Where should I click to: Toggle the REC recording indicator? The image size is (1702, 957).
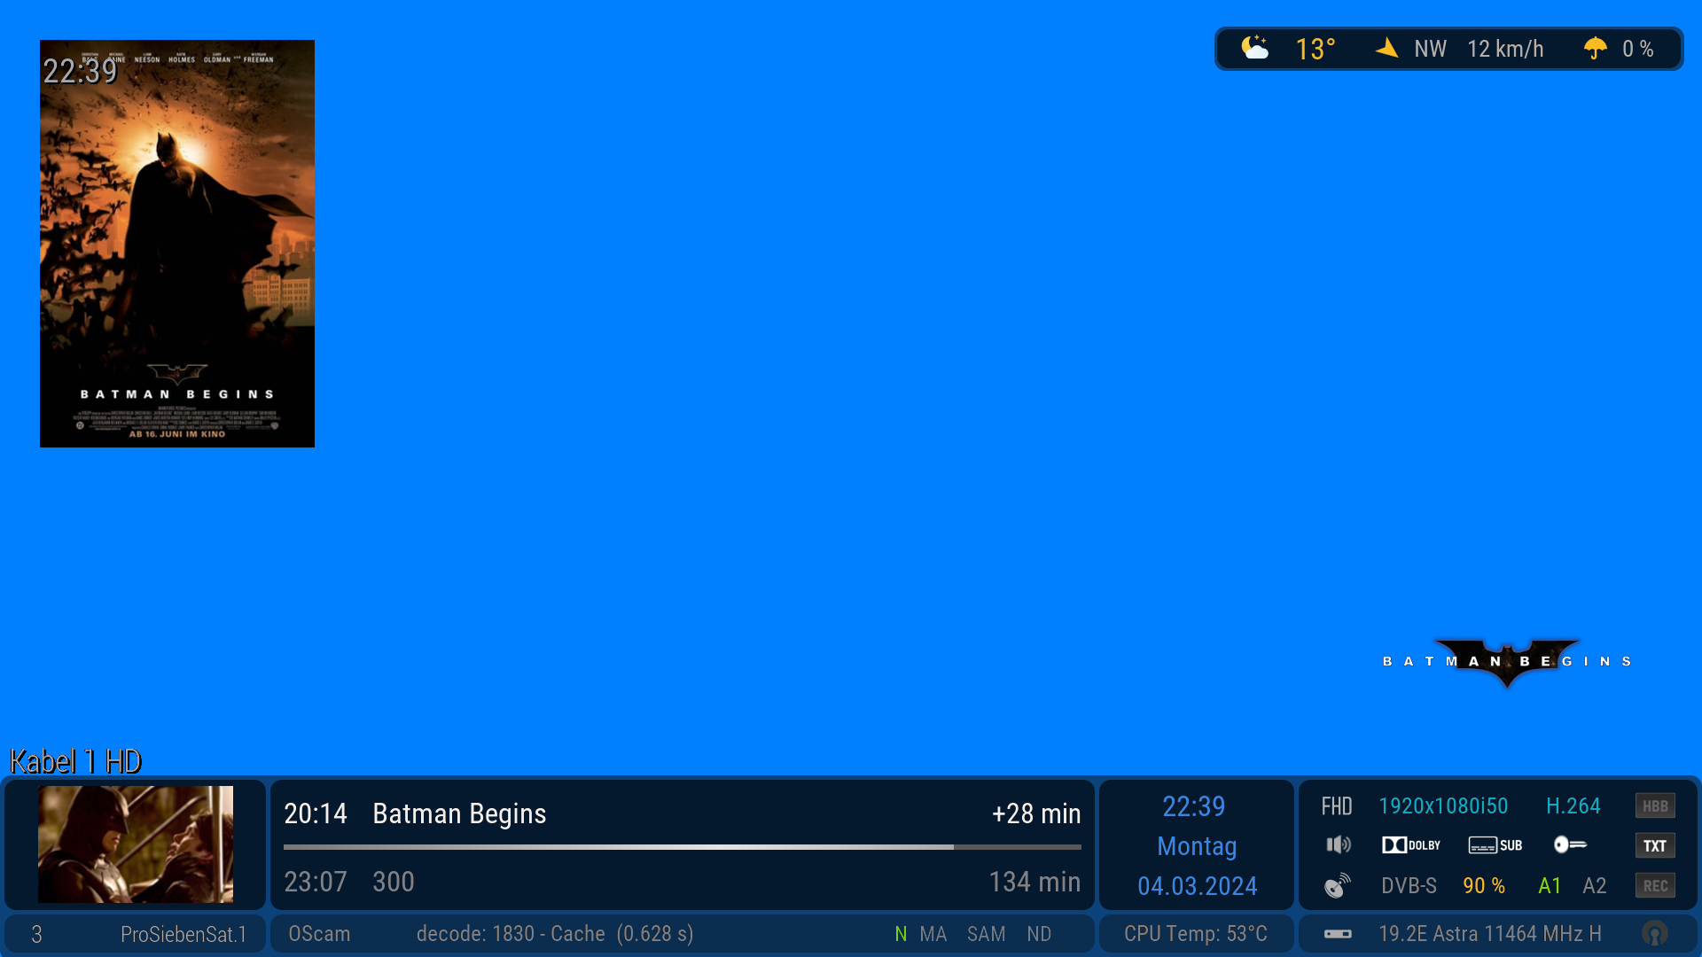[x=1654, y=885]
